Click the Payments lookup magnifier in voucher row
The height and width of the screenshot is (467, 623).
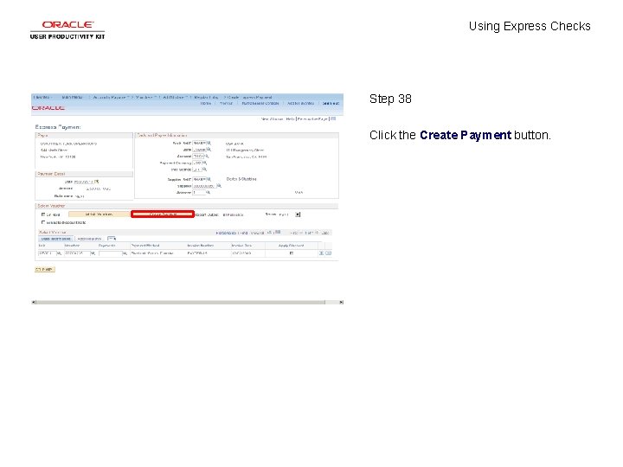coord(125,253)
